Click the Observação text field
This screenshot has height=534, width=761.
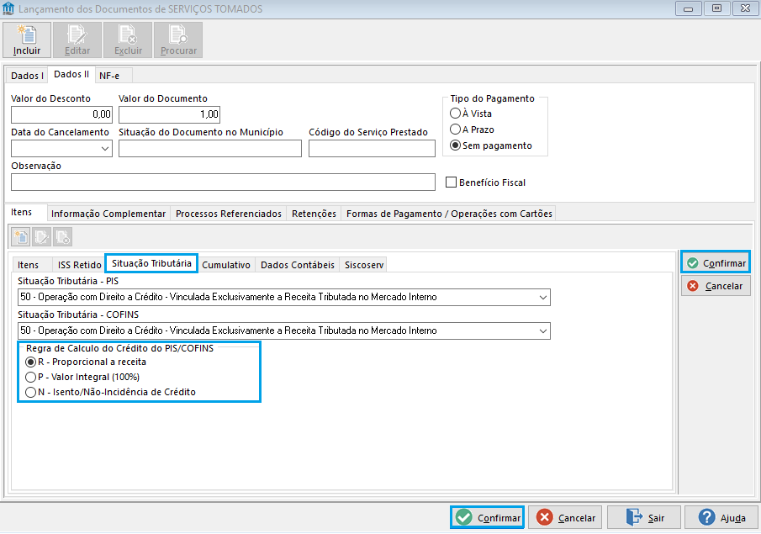[223, 182]
